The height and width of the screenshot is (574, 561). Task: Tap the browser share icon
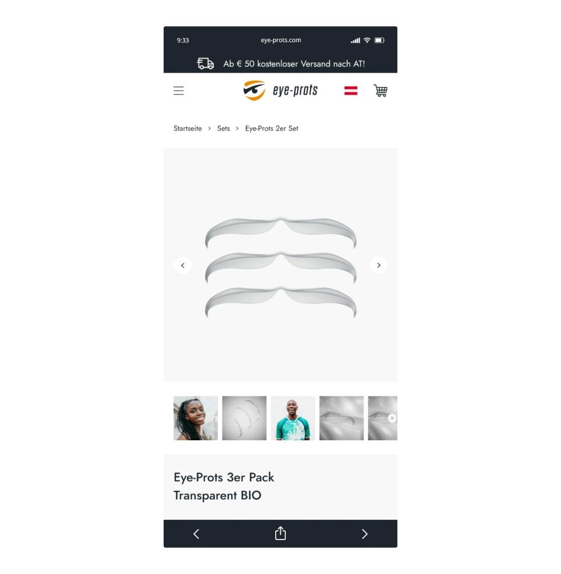pos(280,533)
